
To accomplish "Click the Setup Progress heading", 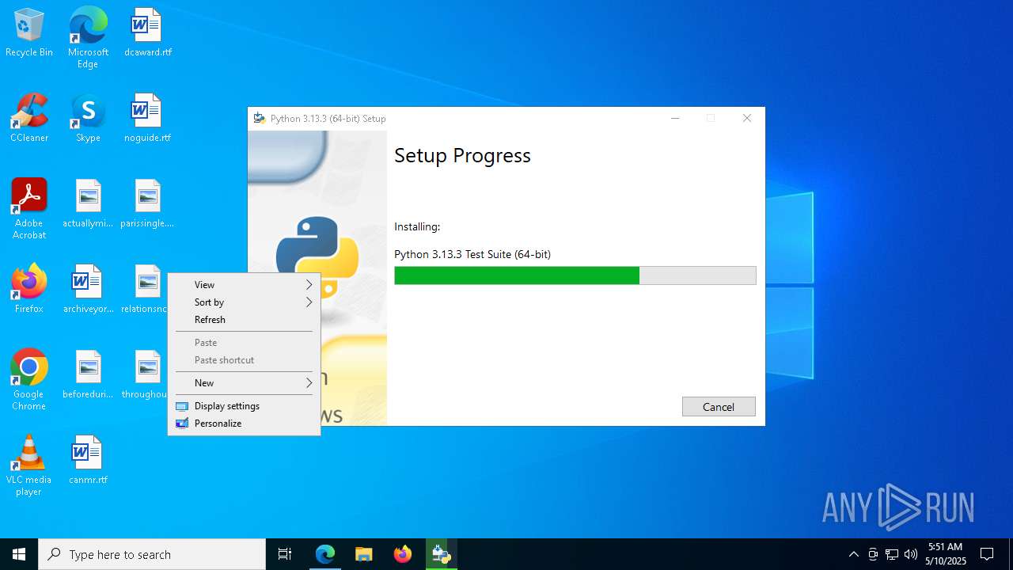I will (x=462, y=155).
